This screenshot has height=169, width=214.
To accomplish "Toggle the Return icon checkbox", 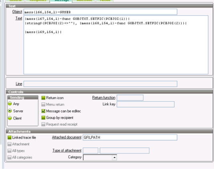I will 43,98.
